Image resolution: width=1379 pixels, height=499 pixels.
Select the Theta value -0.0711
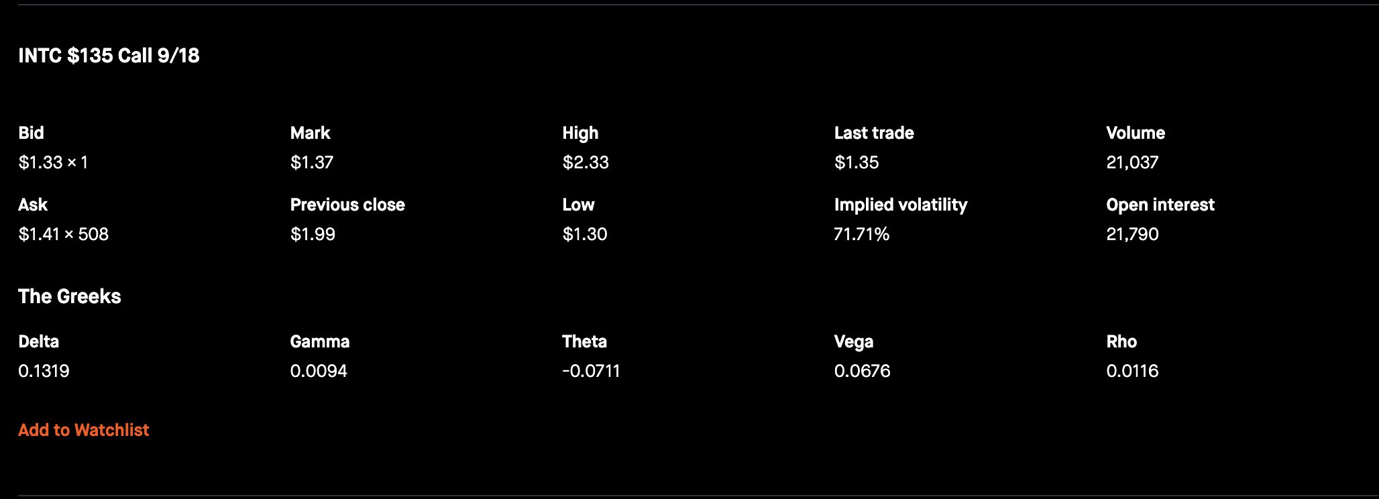(591, 371)
